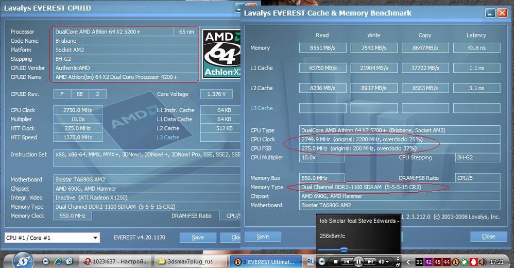This screenshot has width=515, height=268.
Task: Restore the media player to full window
Action: 398,264
